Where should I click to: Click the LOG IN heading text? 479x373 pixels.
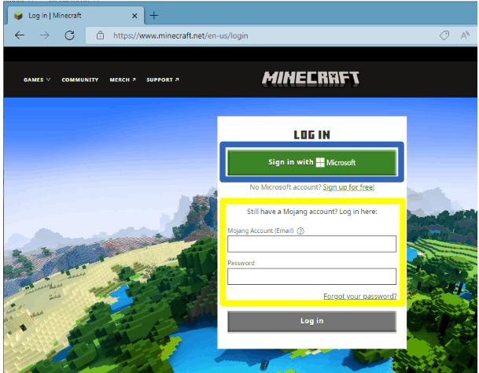(312, 135)
